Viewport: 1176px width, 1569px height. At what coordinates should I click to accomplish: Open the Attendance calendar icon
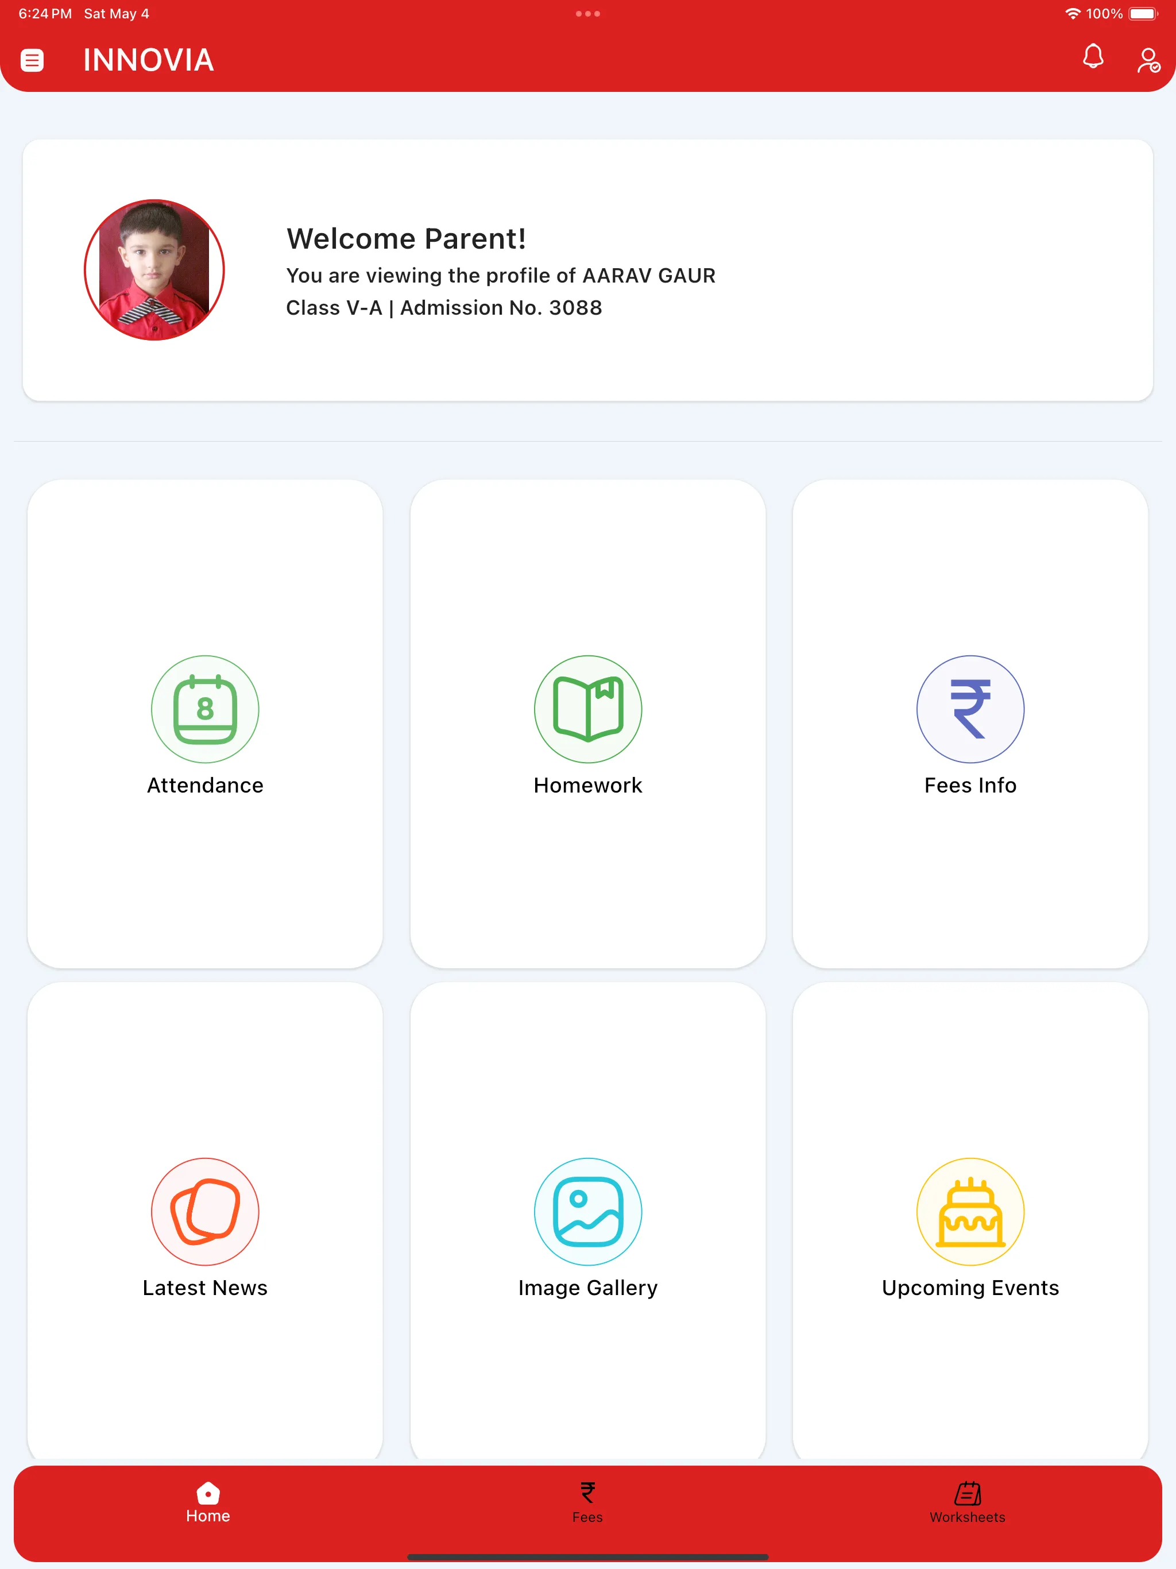205,709
